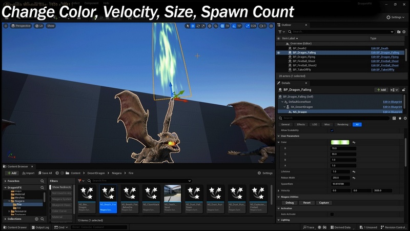Enable the Auto Activate checkbox
The height and width of the screenshot is (231, 410).
(x=332, y=214)
